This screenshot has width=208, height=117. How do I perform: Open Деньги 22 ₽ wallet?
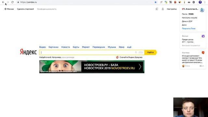(x=187, y=21)
